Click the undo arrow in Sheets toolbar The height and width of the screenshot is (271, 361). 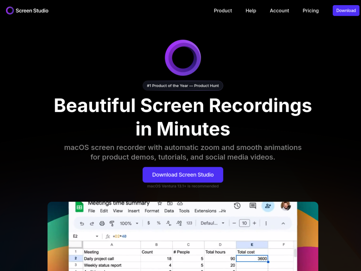click(82, 223)
